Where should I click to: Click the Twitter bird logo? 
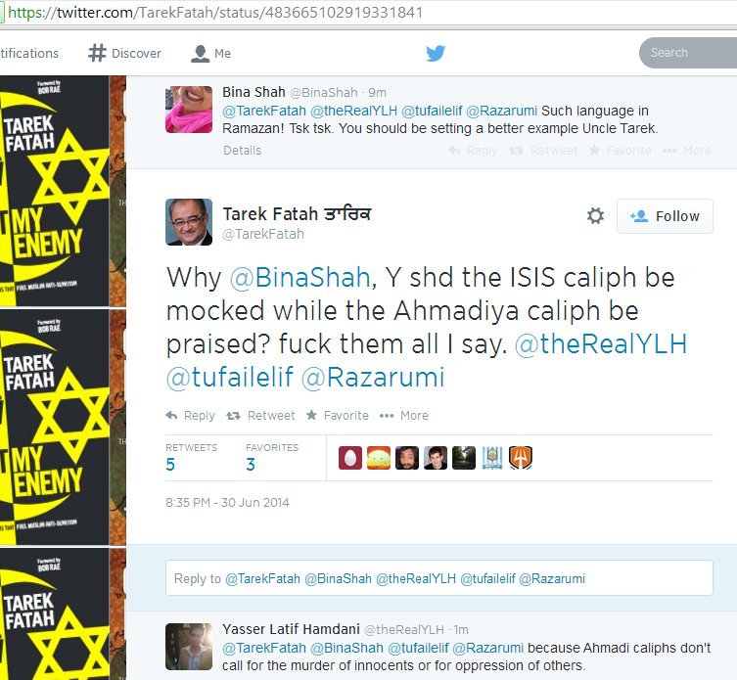[x=436, y=53]
